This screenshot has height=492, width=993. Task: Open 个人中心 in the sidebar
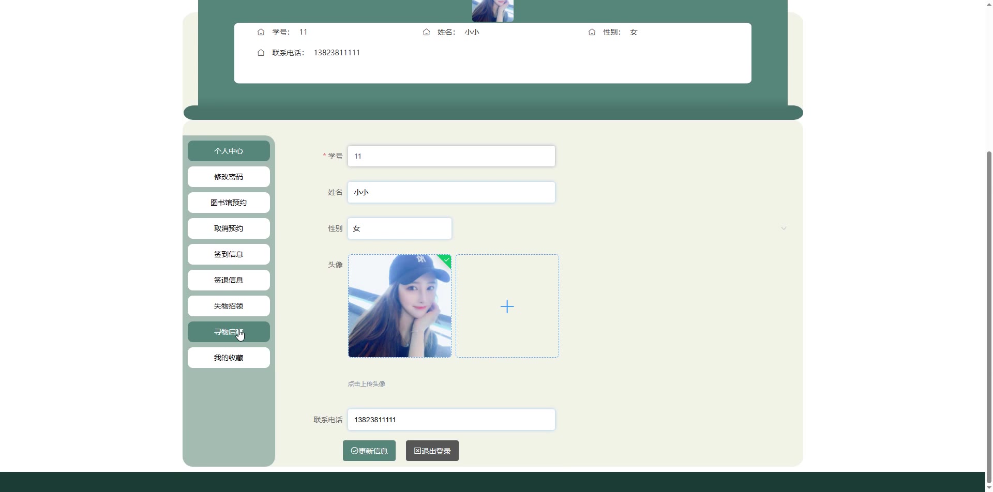point(229,151)
